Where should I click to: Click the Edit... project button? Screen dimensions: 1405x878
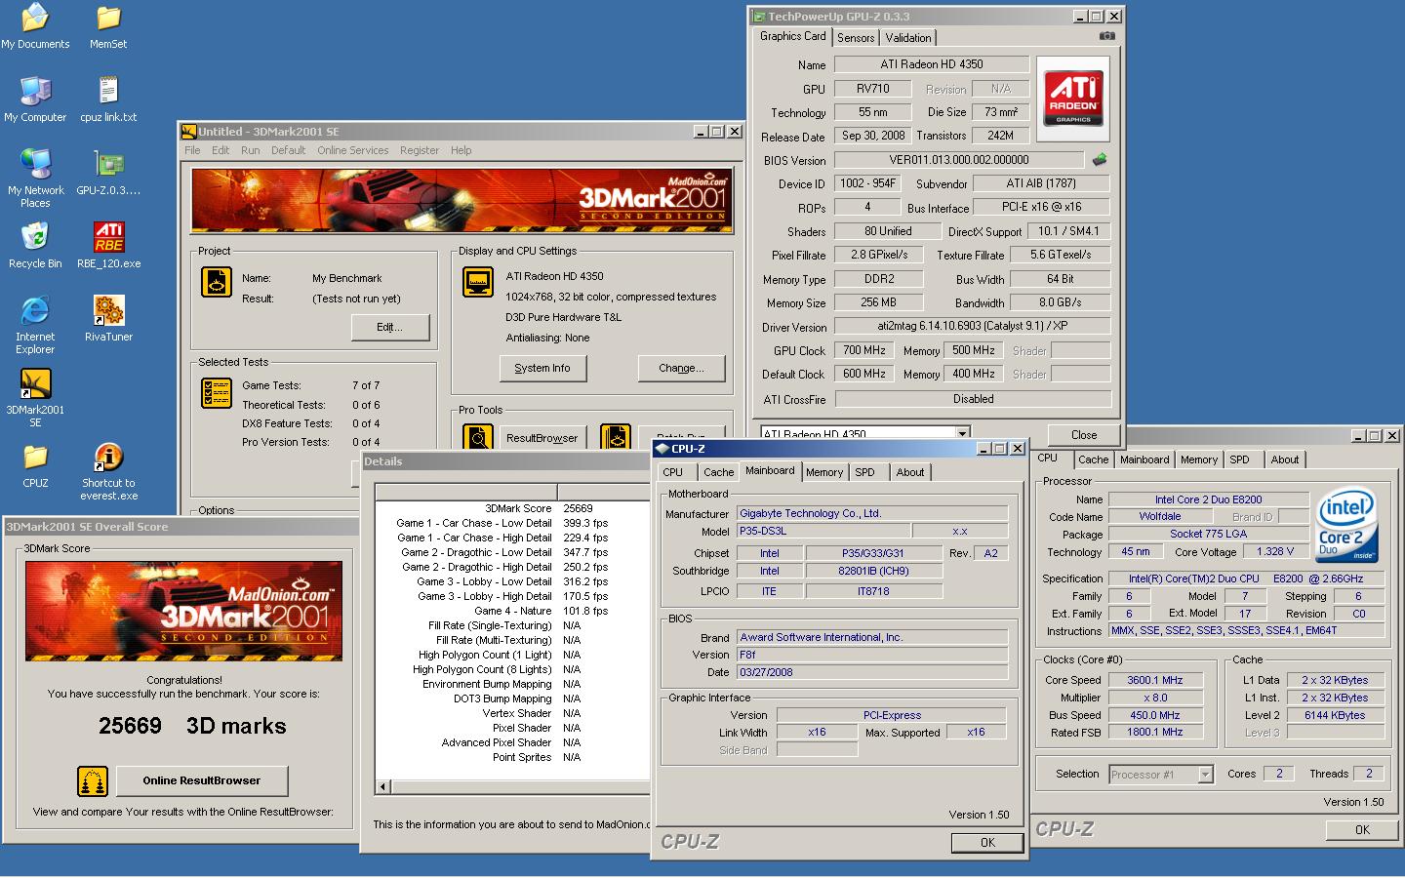point(389,327)
